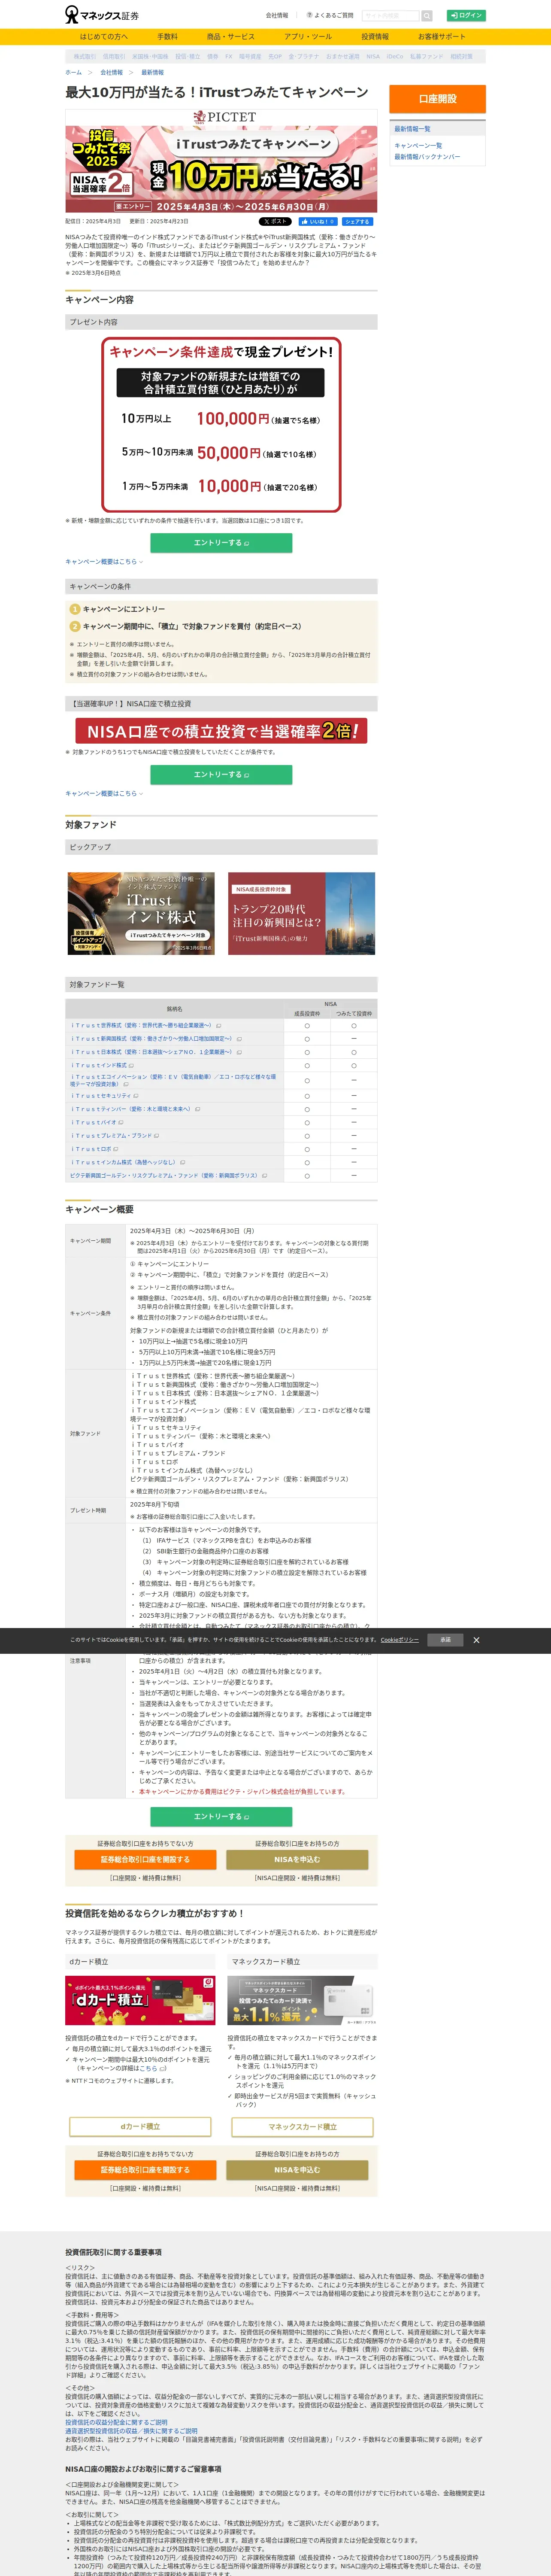This screenshot has width=551, height=2576.
Task: Open Cookieポリシー link in cookie bar
Action: (399, 1640)
